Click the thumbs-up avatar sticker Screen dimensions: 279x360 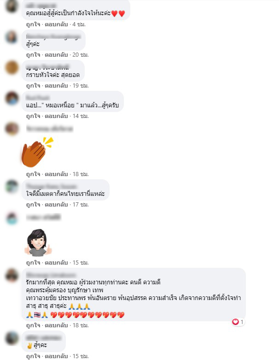pyautogui.click(x=38, y=242)
